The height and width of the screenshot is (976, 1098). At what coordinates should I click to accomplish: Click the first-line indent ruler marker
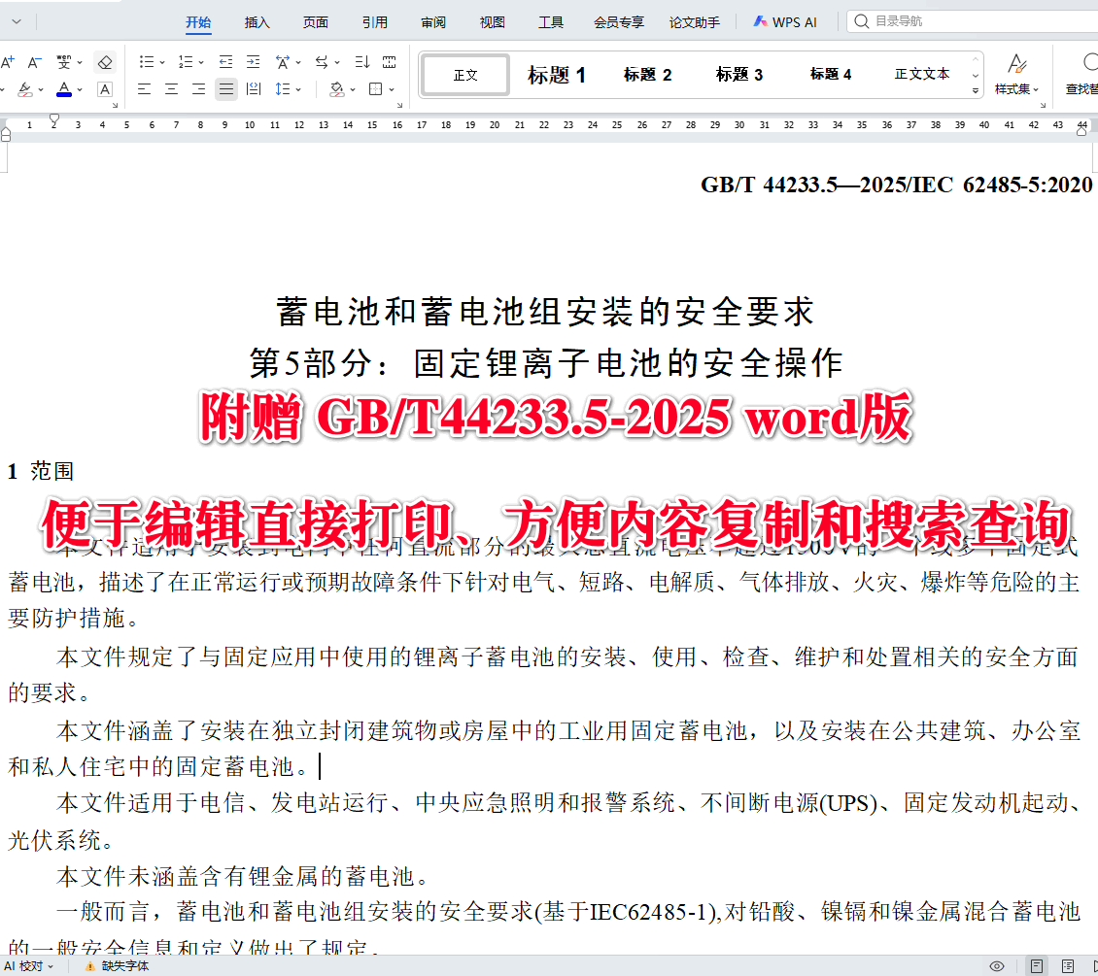click(53, 118)
